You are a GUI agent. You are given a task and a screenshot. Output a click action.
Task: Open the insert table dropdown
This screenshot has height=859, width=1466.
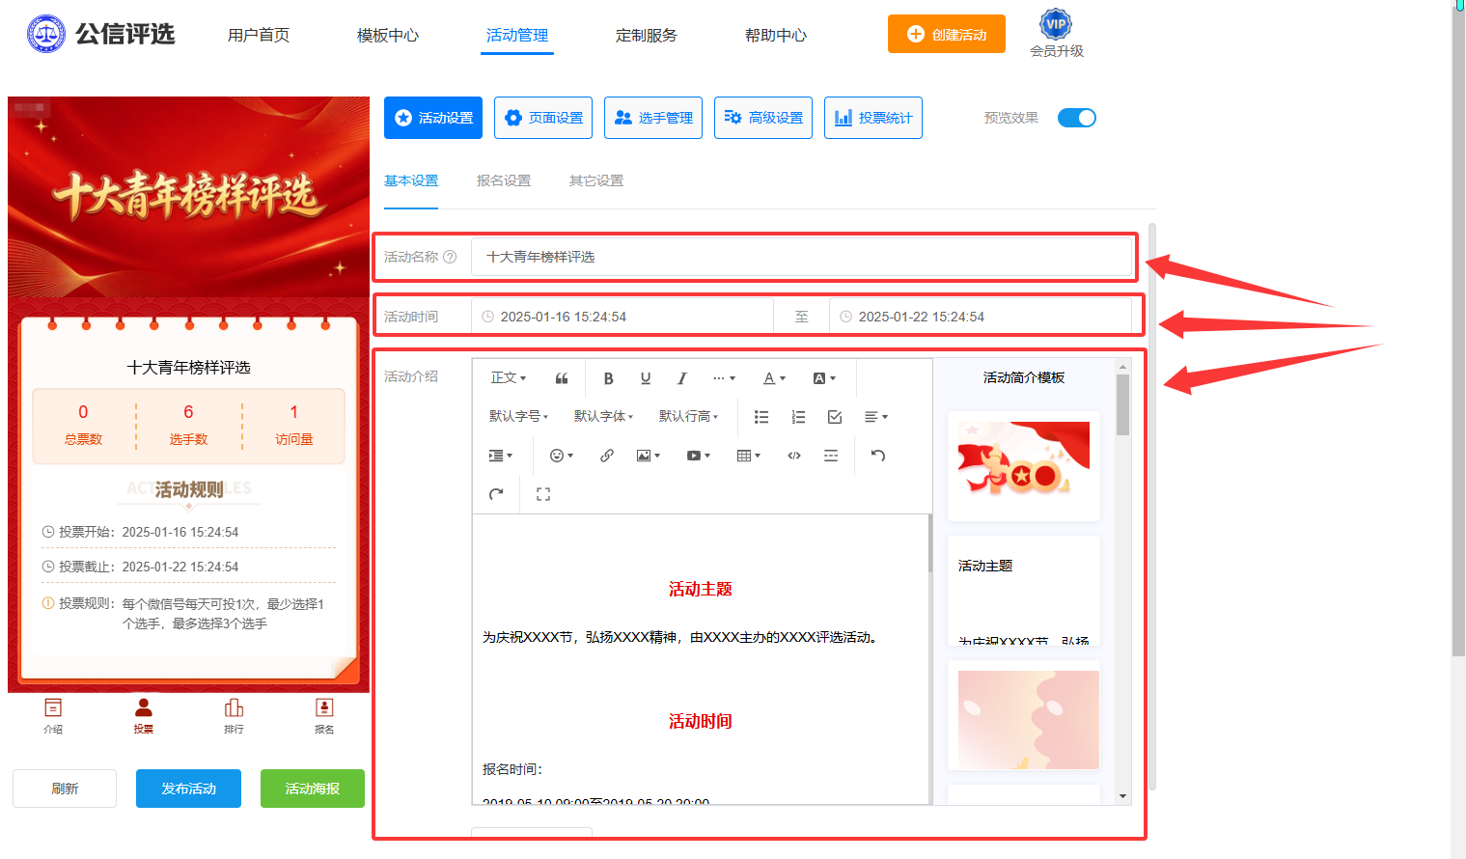(749, 456)
